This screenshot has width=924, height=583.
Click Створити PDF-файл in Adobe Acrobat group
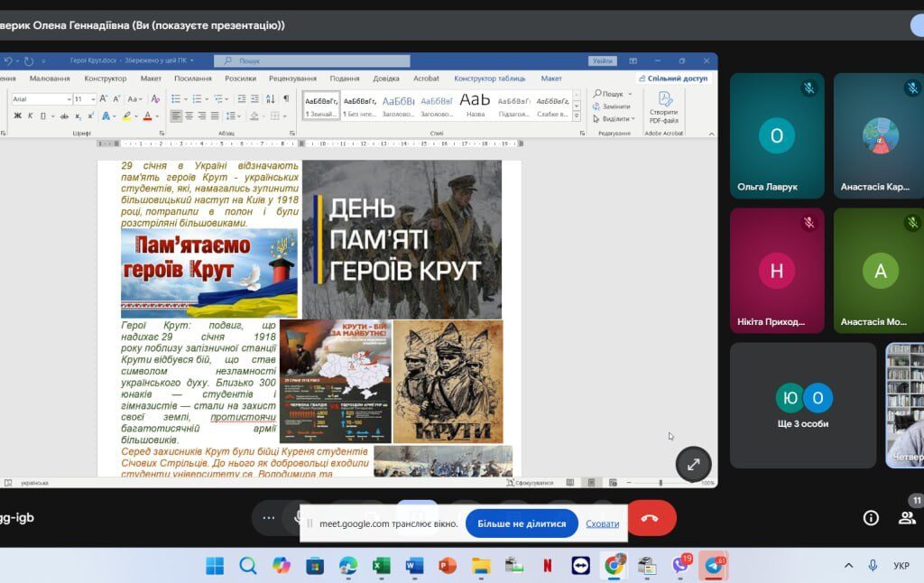click(664, 106)
